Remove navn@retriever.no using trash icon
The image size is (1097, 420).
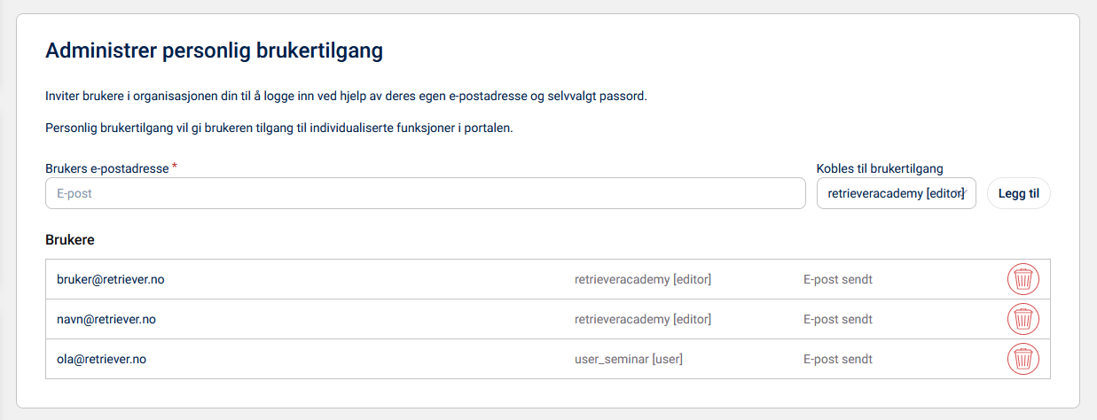1023,319
